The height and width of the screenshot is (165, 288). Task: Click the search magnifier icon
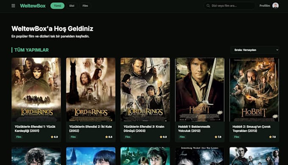coord(208,5)
